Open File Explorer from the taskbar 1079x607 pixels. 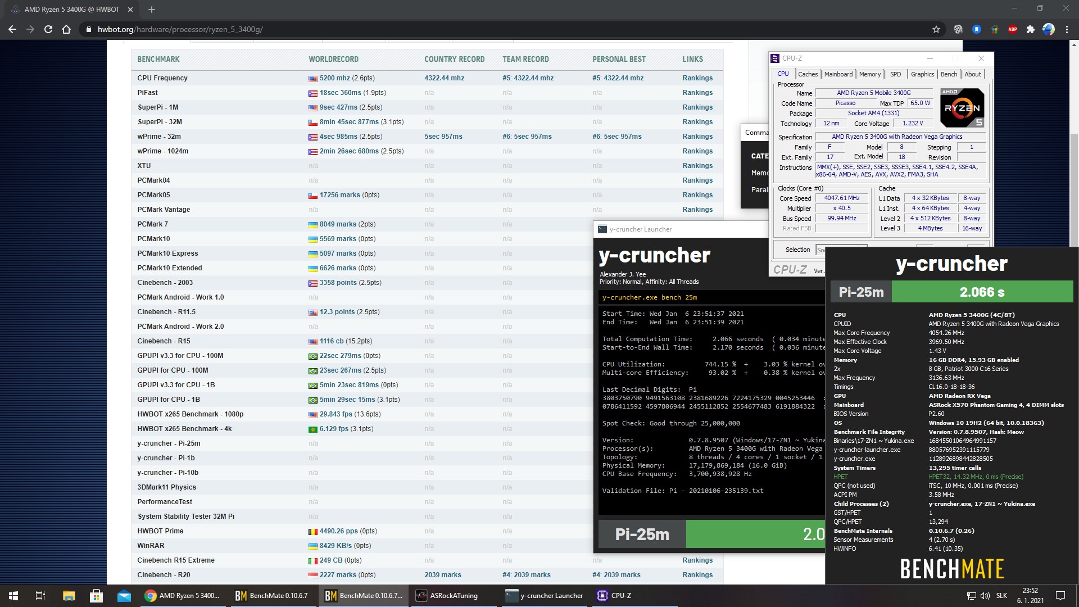[x=69, y=596]
